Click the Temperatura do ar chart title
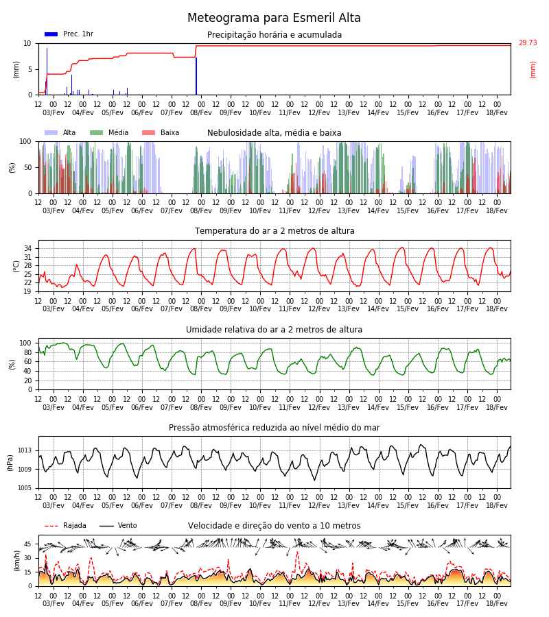This screenshot has width=549, height=617. pyautogui.click(x=274, y=231)
